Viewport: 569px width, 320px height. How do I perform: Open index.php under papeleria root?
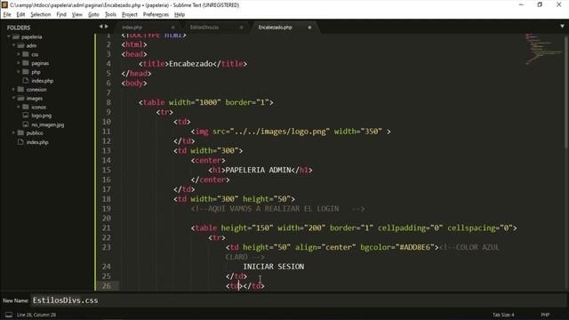click(x=37, y=142)
